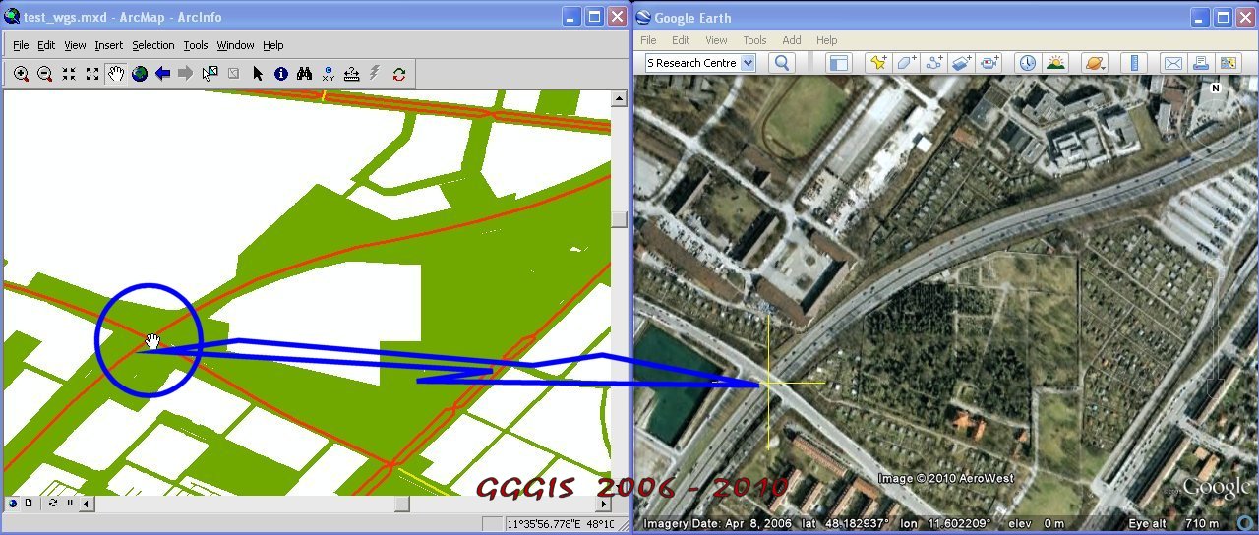Open the Insert menu in ArcMap
Screen dimensions: 1259x535
109,45
